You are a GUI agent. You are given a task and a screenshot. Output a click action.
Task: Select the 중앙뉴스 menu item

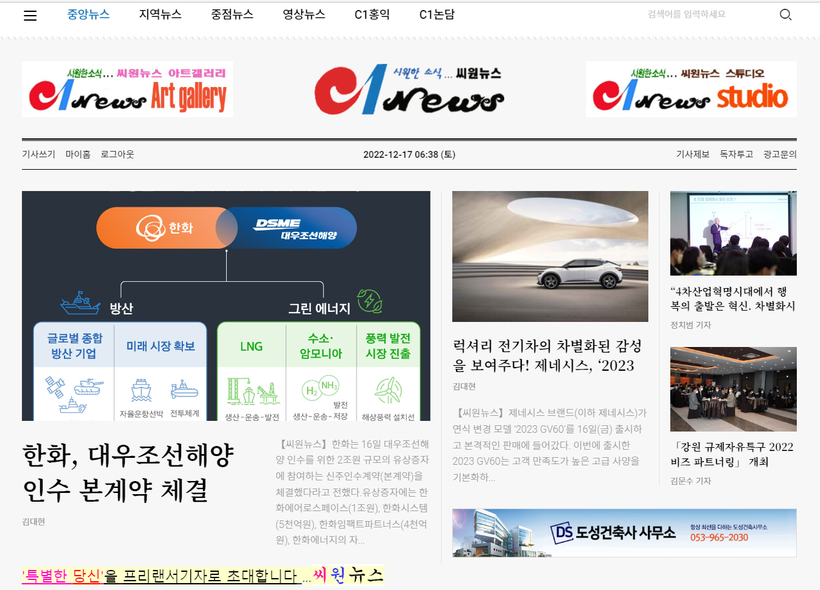click(88, 14)
